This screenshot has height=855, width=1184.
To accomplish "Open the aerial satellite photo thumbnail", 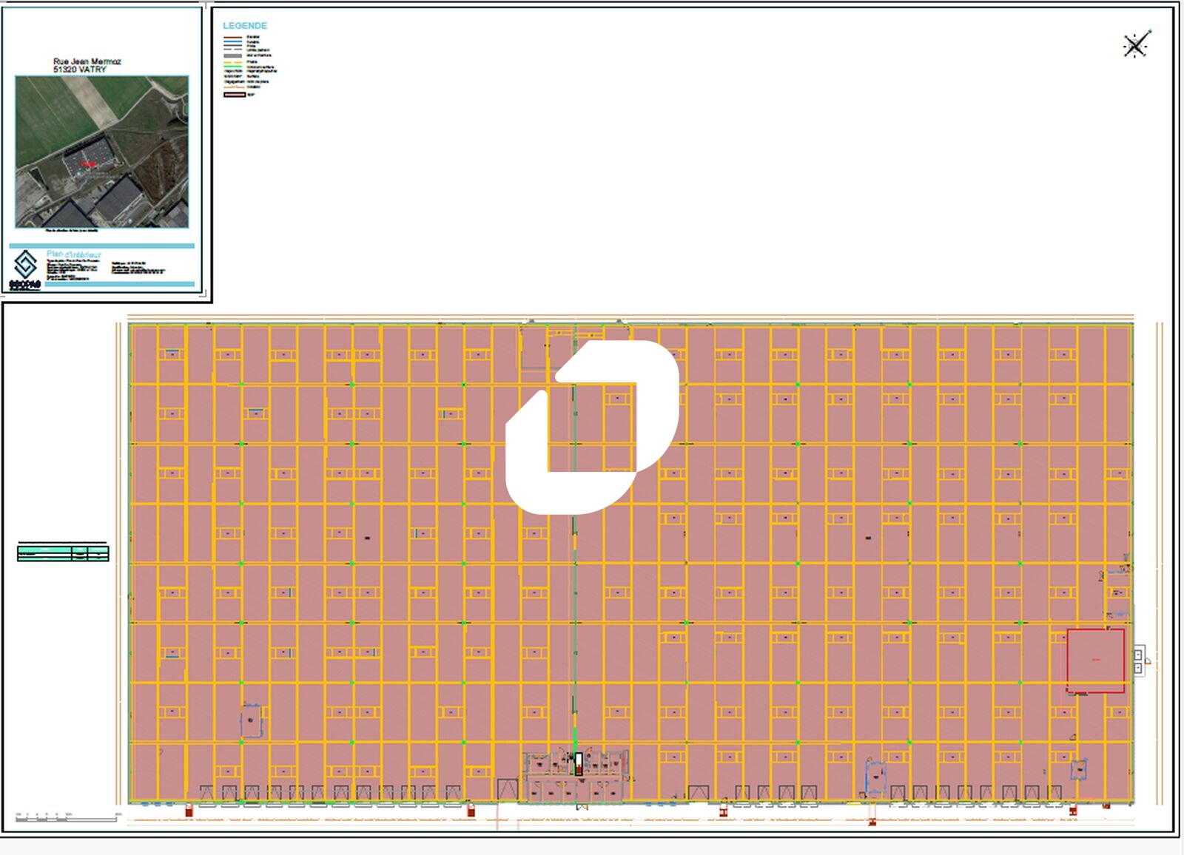I will point(102,152).
